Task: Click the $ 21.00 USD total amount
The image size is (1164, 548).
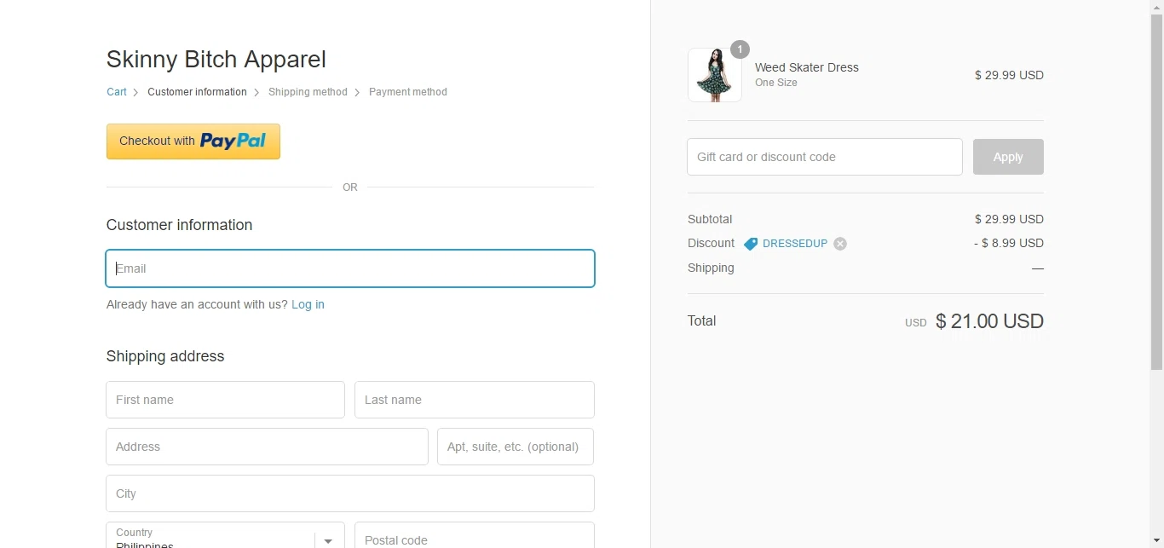Action: coord(989,321)
